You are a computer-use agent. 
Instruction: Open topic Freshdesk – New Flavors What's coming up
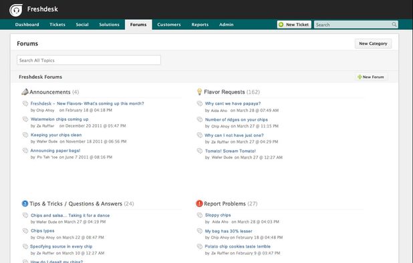click(87, 103)
